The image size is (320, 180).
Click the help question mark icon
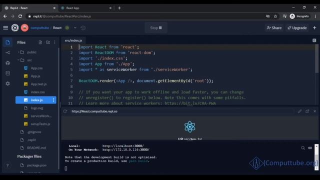click(x=7, y=165)
